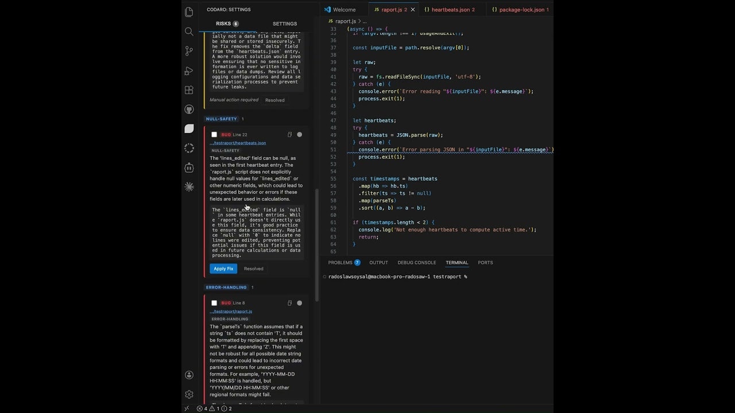This screenshot has width=735, height=413.
Task: Click the BUG badge on Line 22 card
Action: click(226, 135)
